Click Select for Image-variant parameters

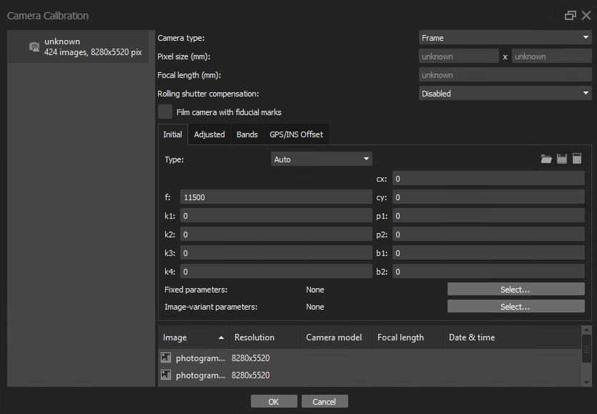(x=515, y=307)
